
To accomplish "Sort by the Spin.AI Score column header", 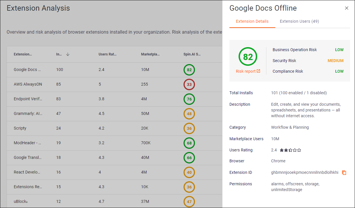I will click(192, 54).
